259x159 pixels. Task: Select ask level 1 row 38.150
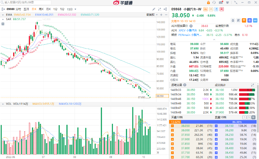click(x=235, y=126)
